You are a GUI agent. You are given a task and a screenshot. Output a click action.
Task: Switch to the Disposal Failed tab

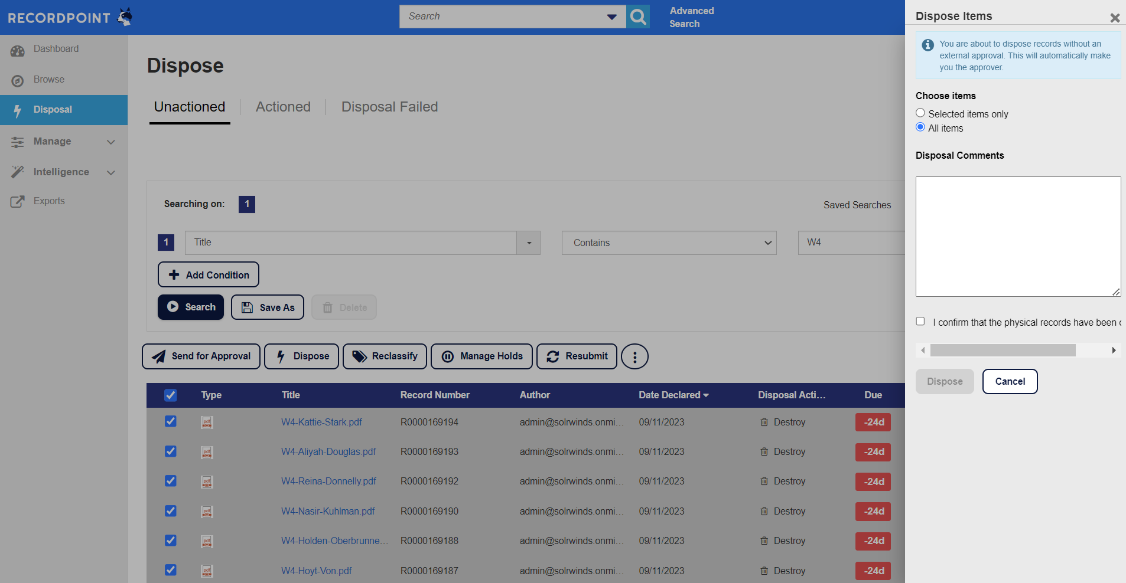[x=389, y=107]
